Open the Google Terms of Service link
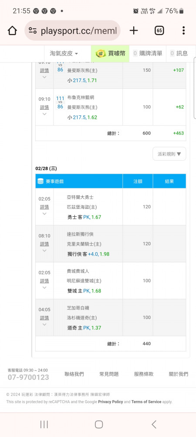The width and height of the screenshot is (196, 437). pyautogui.click(x=146, y=402)
